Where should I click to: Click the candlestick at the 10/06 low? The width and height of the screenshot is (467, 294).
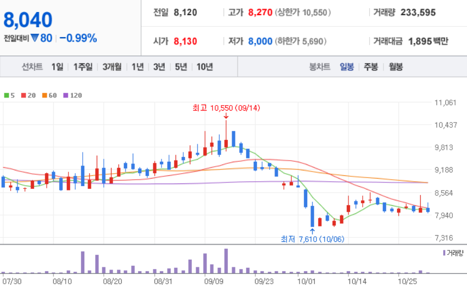tap(313, 215)
